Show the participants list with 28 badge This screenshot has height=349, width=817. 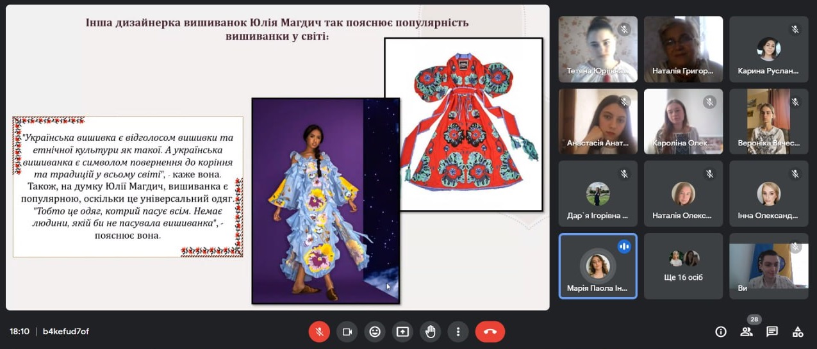coord(747,331)
